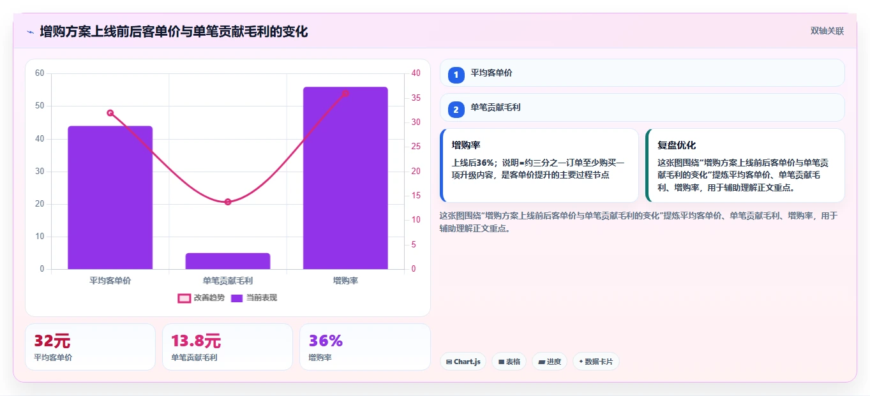Click the number 2 badge icon

[x=456, y=110]
